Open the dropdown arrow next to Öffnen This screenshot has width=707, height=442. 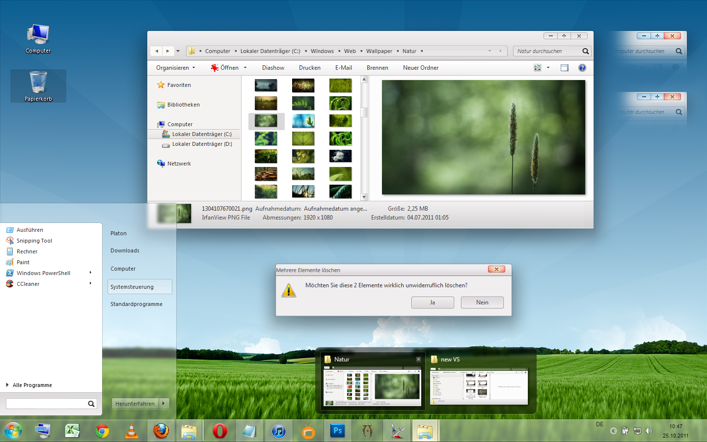click(245, 68)
